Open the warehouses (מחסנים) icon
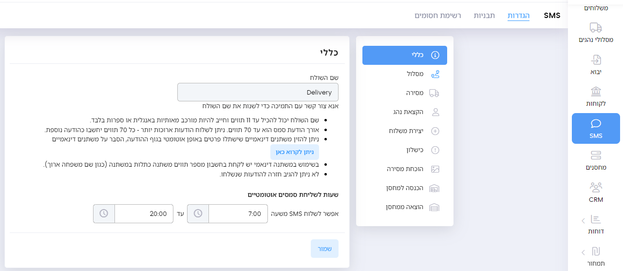Screen dimensions: 623x271 pos(596,155)
